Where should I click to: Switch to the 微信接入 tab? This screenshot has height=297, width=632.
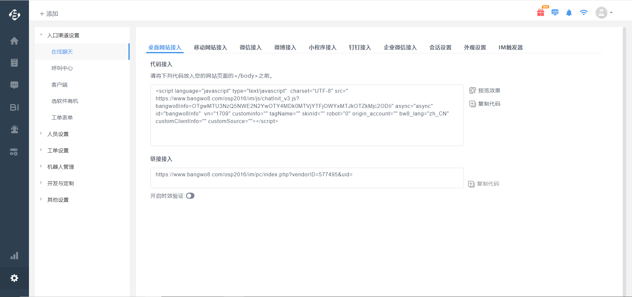point(250,47)
